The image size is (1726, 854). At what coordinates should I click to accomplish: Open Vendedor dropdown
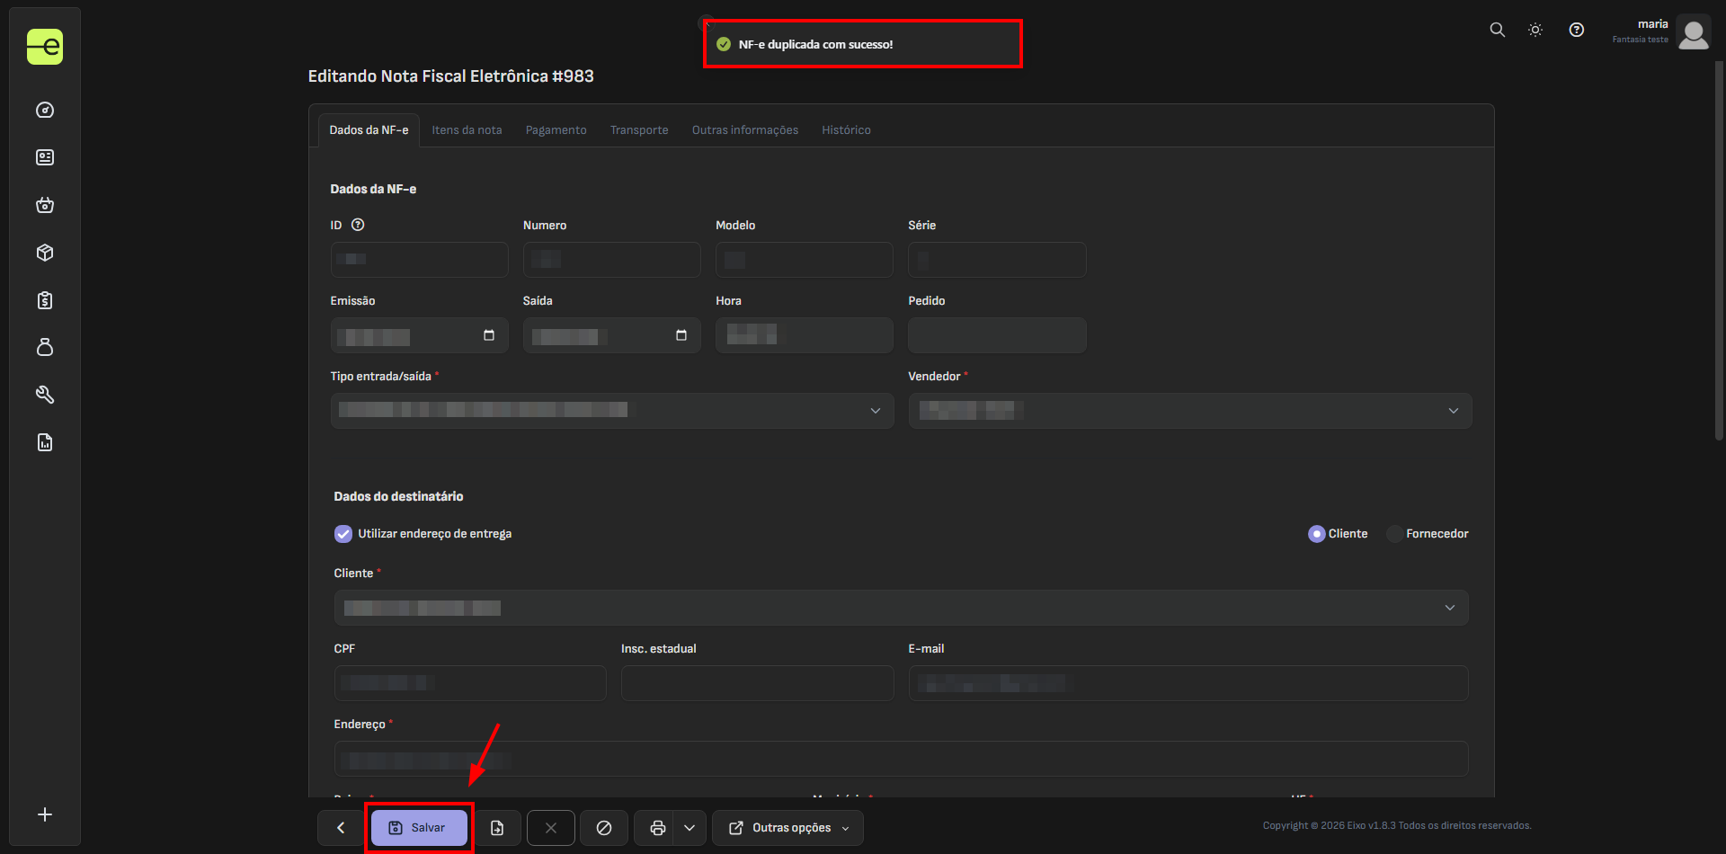pyautogui.click(x=1189, y=411)
